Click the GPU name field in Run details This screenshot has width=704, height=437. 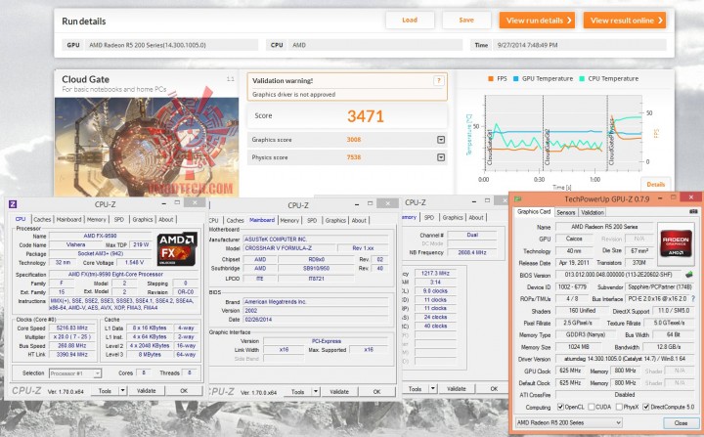(172, 45)
